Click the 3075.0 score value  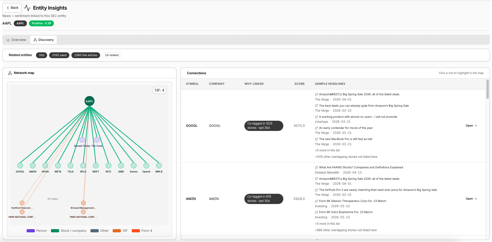tap(299, 126)
